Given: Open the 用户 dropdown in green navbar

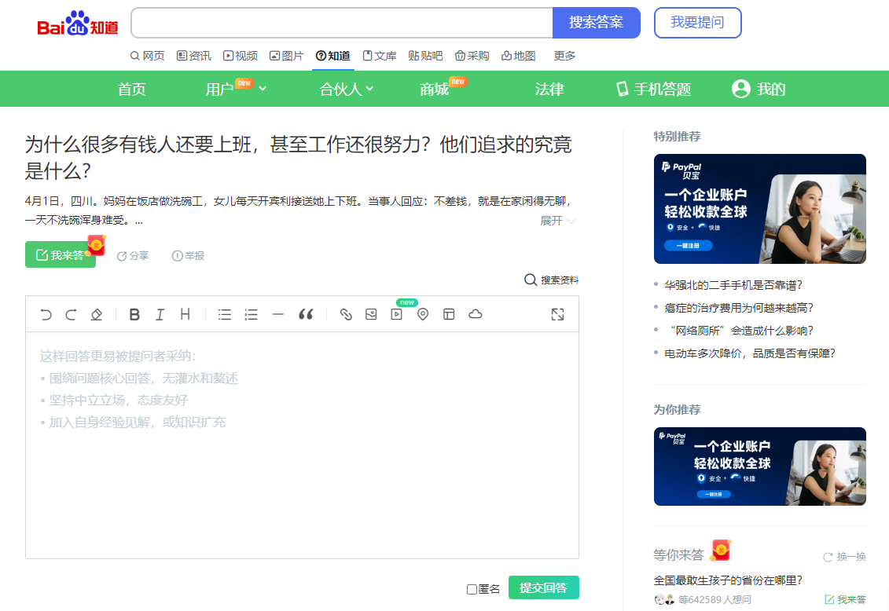Looking at the screenshot, I should tap(236, 90).
